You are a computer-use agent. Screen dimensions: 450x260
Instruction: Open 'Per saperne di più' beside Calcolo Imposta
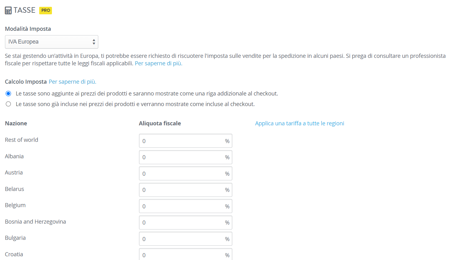click(72, 82)
